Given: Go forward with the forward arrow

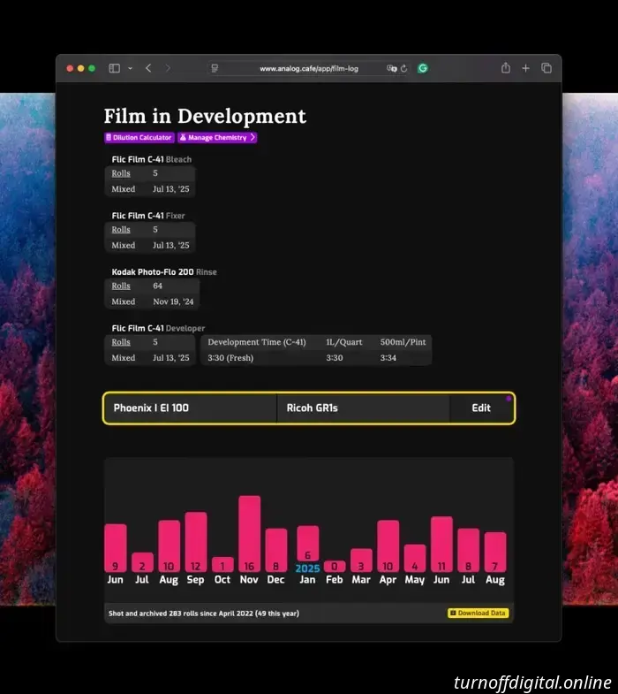Looking at the screenshot, I should click(x=168, y=68).
